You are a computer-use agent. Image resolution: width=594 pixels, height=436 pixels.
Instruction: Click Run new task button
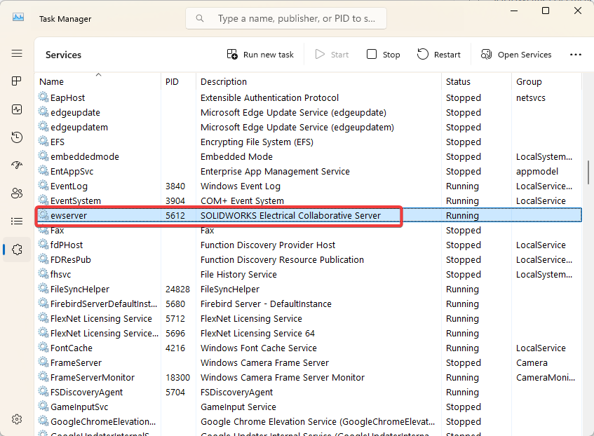pos(260,55)
